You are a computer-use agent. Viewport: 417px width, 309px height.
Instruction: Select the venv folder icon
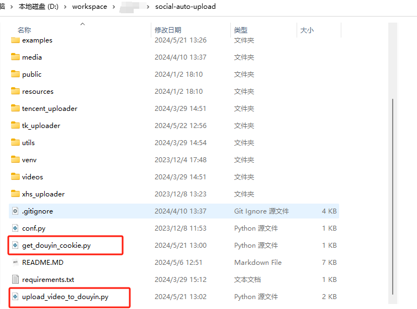(15, 160)
